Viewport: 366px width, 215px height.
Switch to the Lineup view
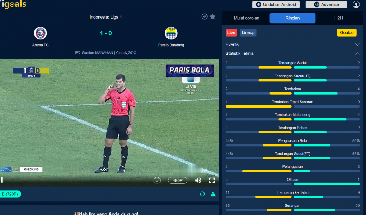[x=248, y=32]
